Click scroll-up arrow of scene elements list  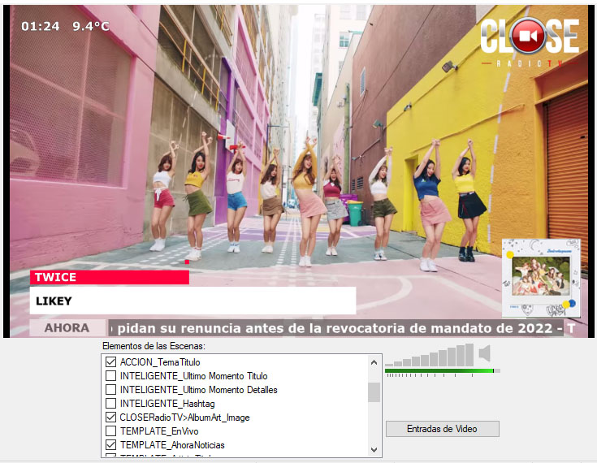[374, 362]
